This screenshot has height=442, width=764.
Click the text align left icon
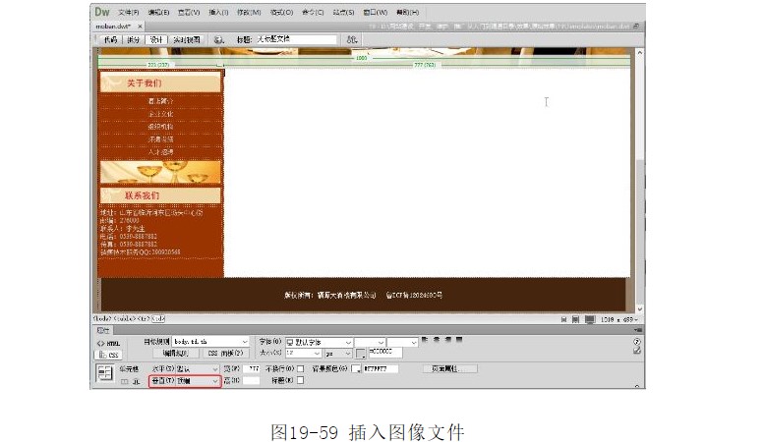click(x=424, y=341)
